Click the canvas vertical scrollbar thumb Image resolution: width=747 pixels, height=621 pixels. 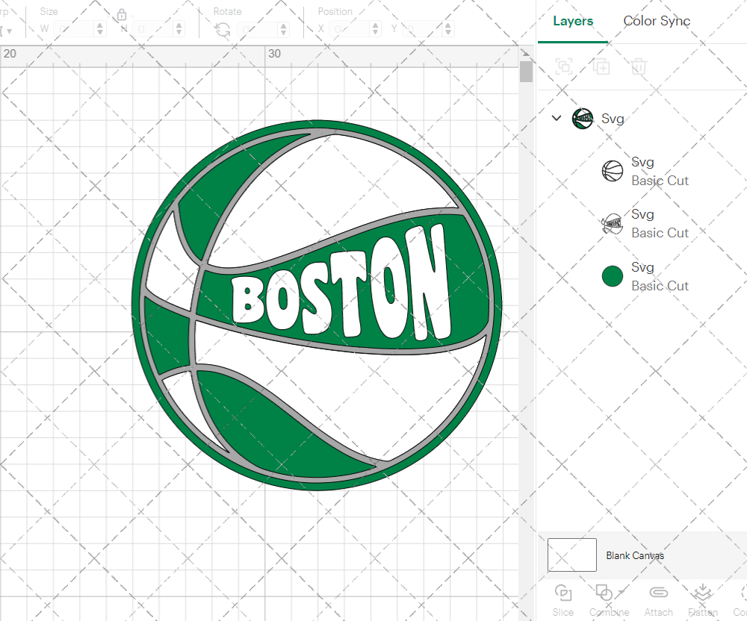coord(526,72)
